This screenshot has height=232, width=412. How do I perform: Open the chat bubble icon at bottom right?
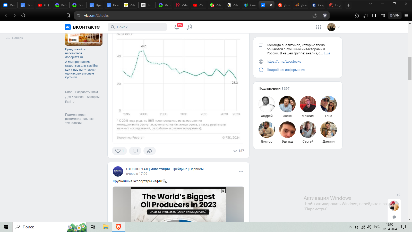pyautogui.click(x=394, y=217)
